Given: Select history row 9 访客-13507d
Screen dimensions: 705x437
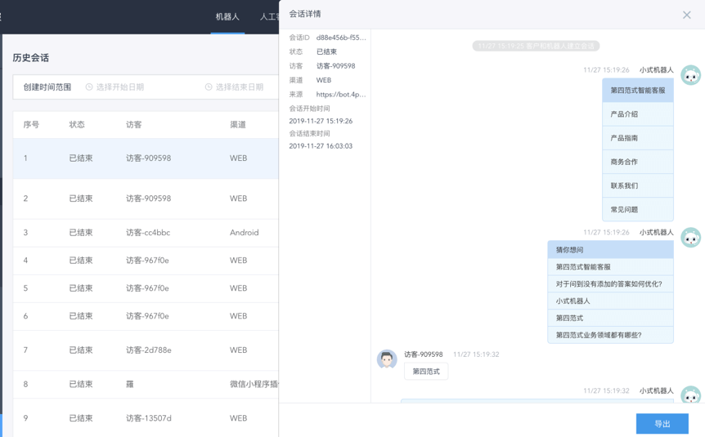Looking at the screenshot, I should (x=146, y=418).
